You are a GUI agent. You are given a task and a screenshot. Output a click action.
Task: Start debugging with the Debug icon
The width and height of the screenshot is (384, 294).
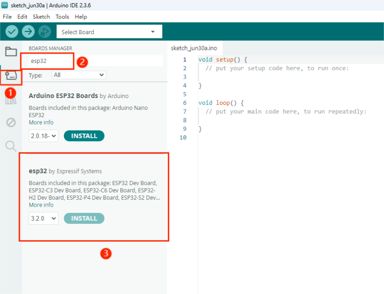click(44, 31)
